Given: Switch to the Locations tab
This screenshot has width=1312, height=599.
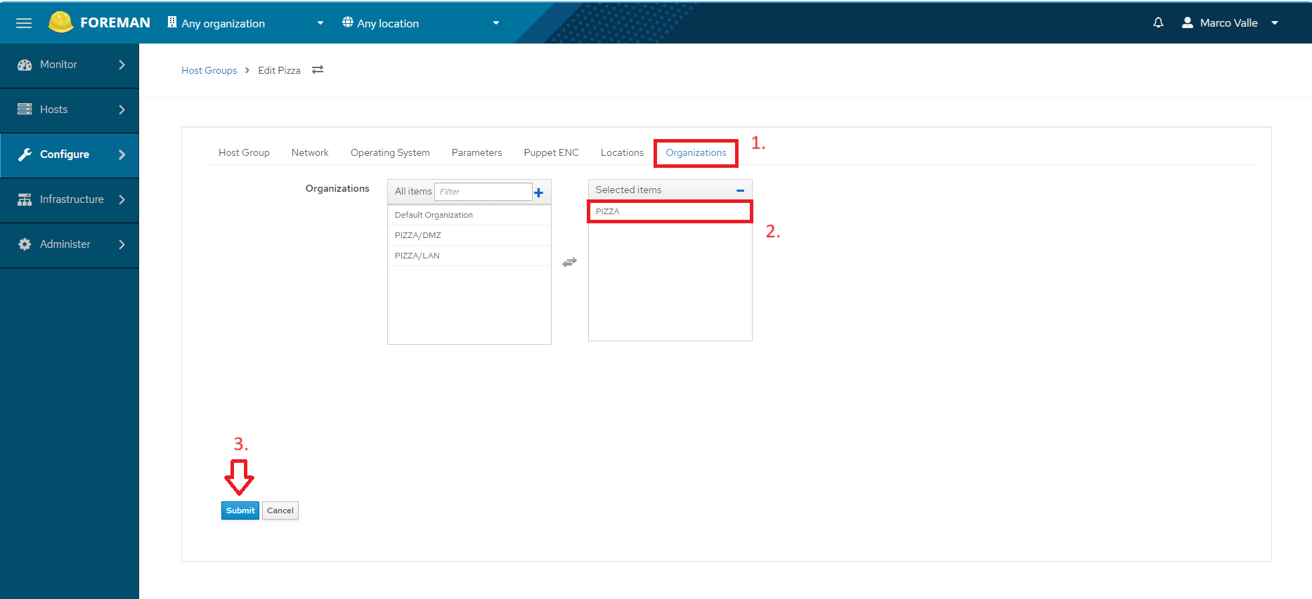Looking at the screenshot, I should [x=622, y=152].
